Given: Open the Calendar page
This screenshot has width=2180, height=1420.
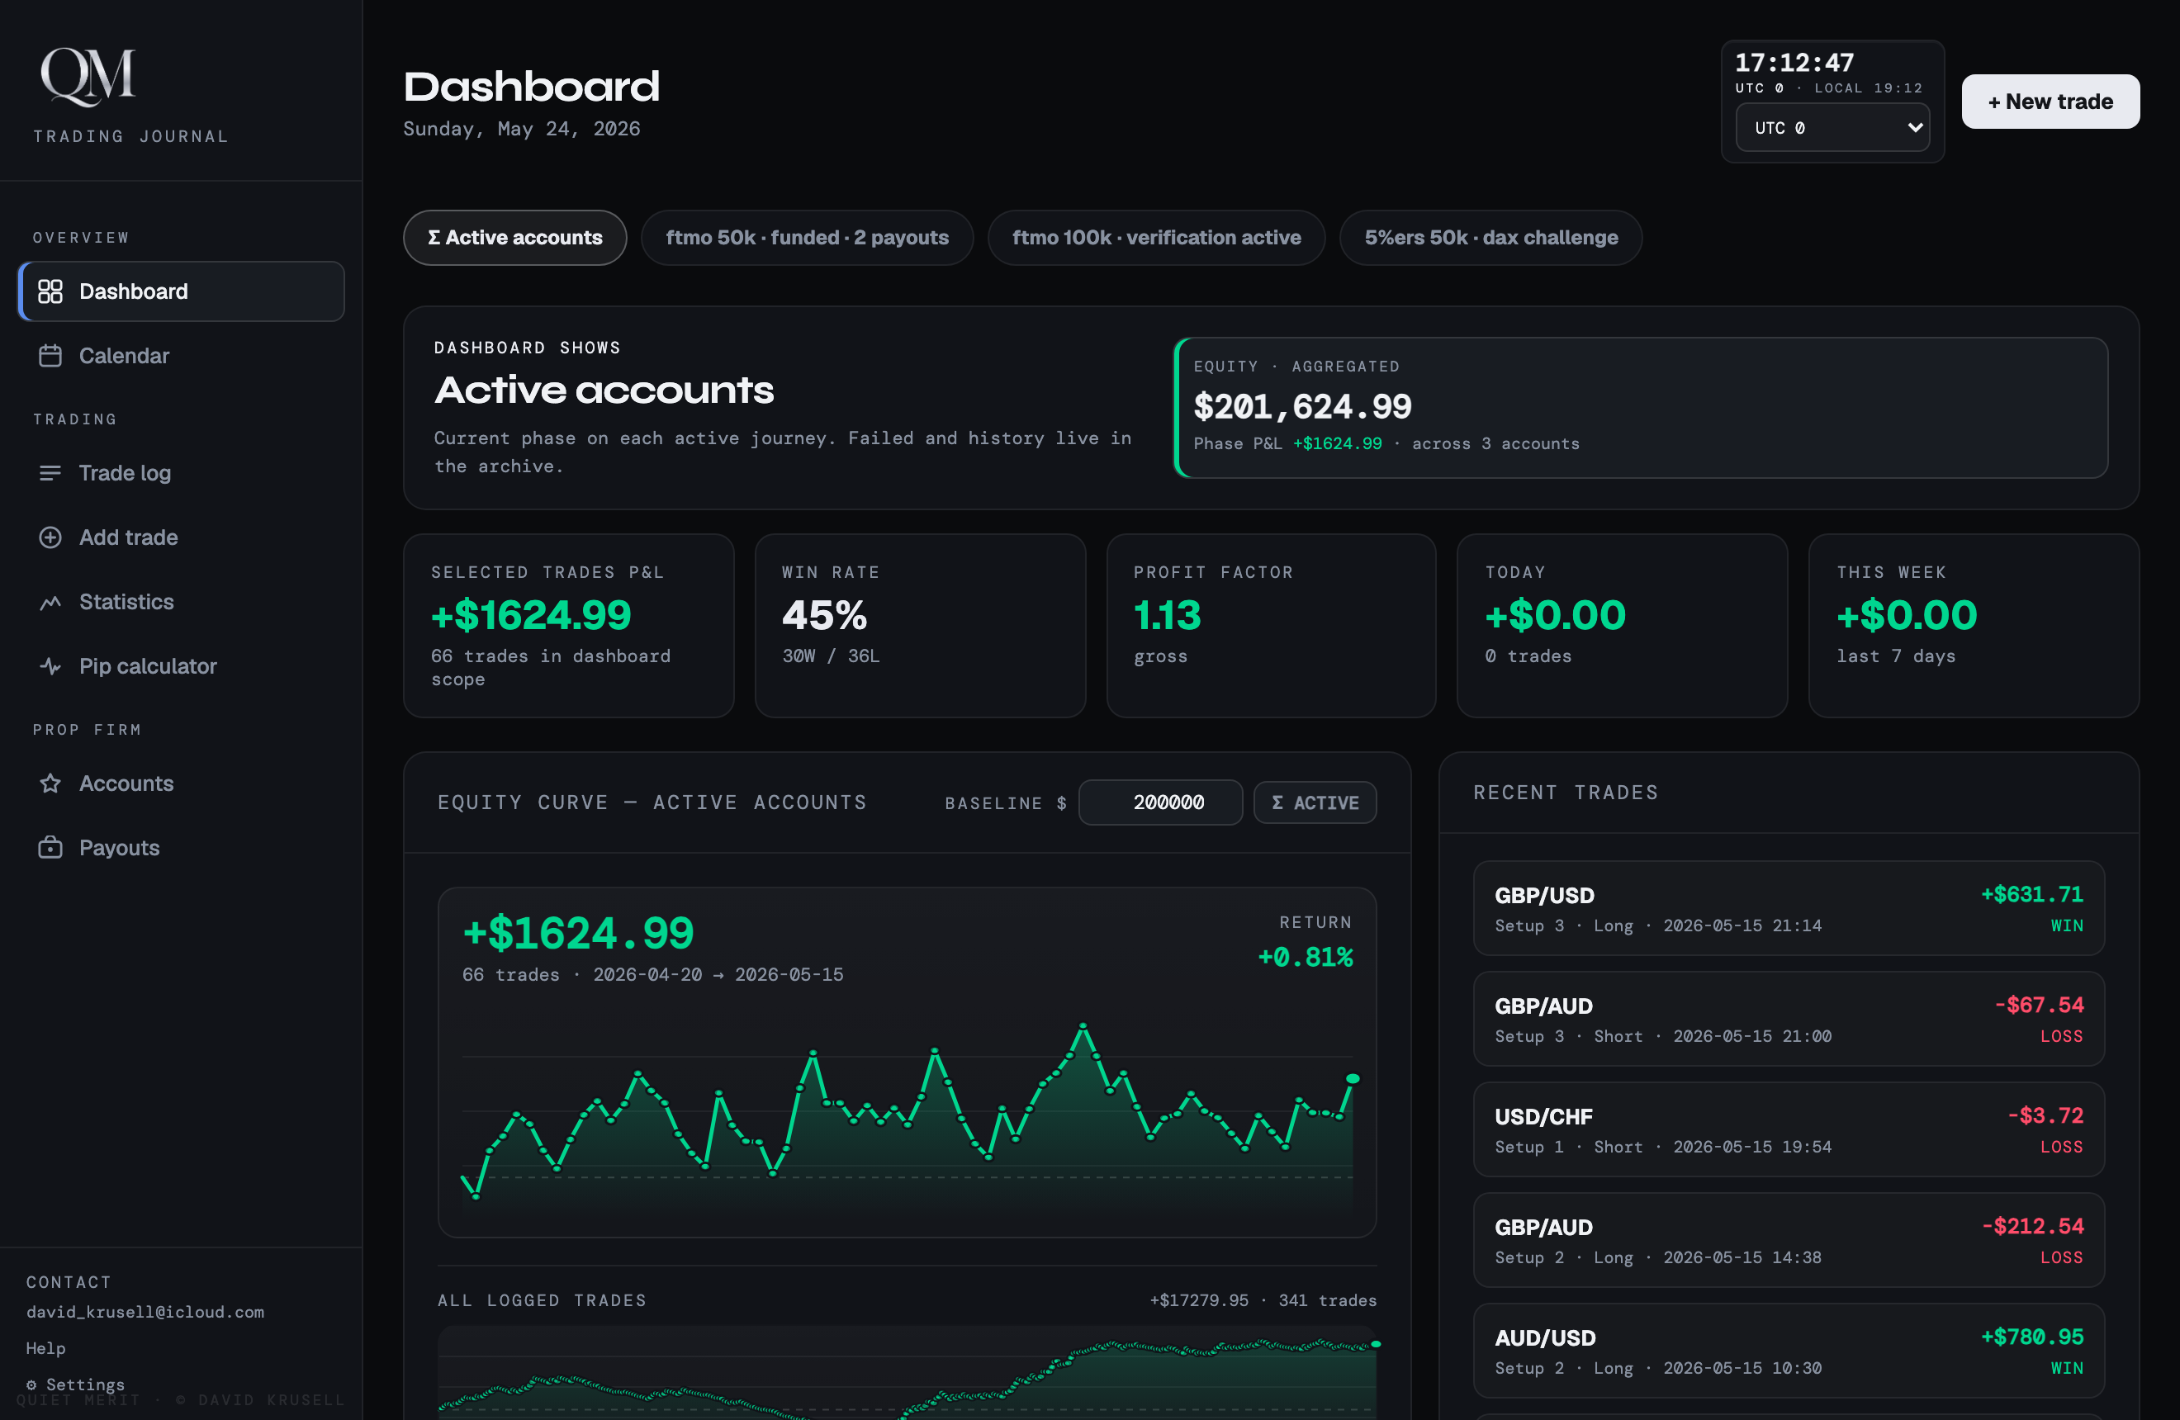Looking at the screenshot, I should pos(182,355).
